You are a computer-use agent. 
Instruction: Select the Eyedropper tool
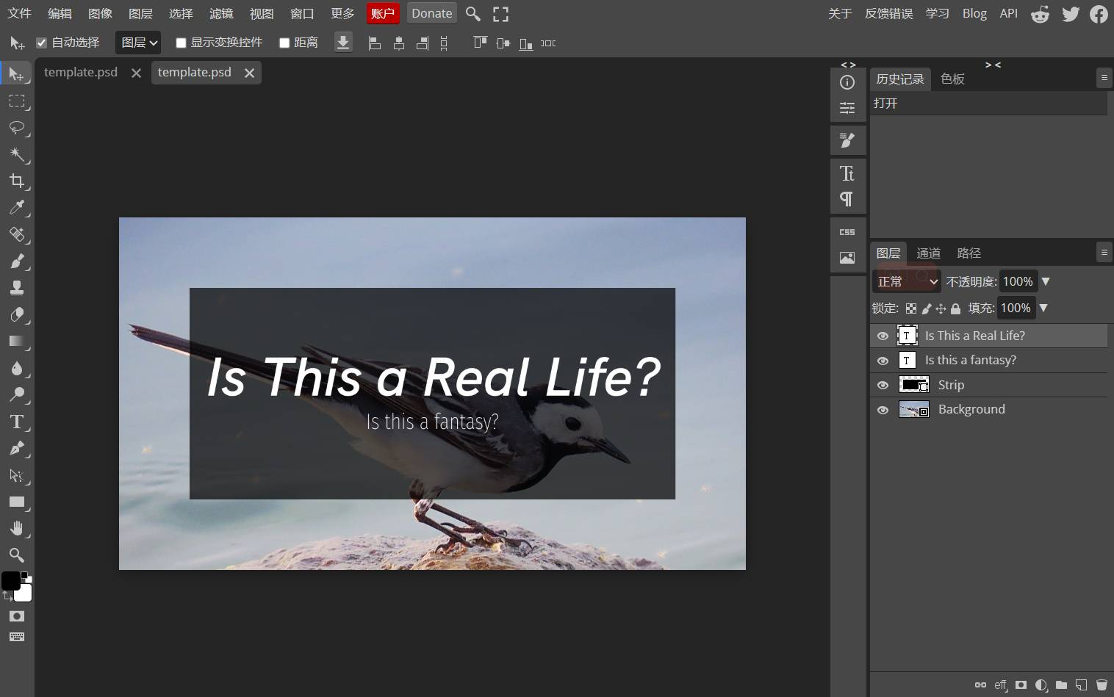16,208
